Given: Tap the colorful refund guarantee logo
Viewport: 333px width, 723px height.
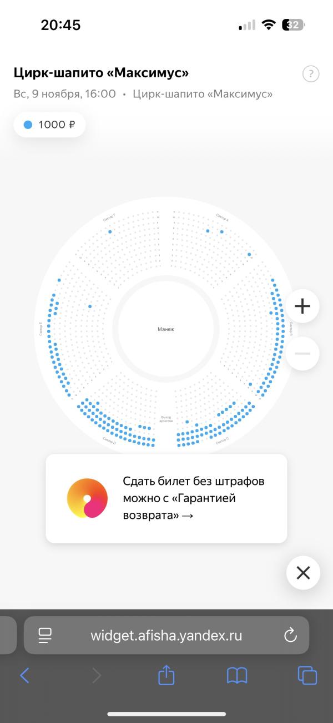Looking at the screenshot, I should pyautogui.click(x=87, y=498).
